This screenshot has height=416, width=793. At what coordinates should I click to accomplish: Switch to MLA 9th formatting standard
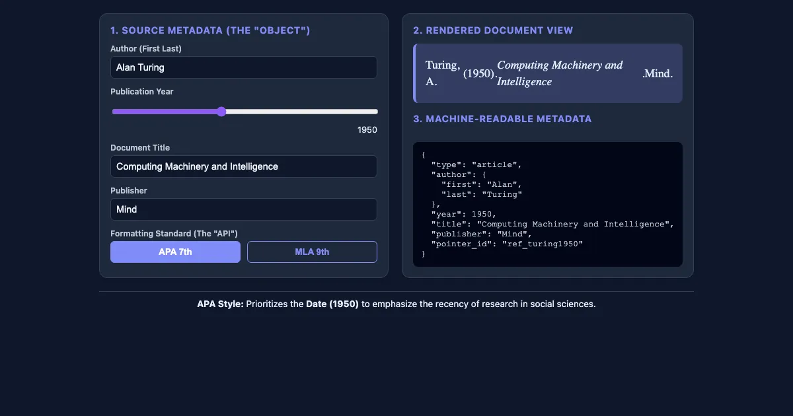pos(312,252)
